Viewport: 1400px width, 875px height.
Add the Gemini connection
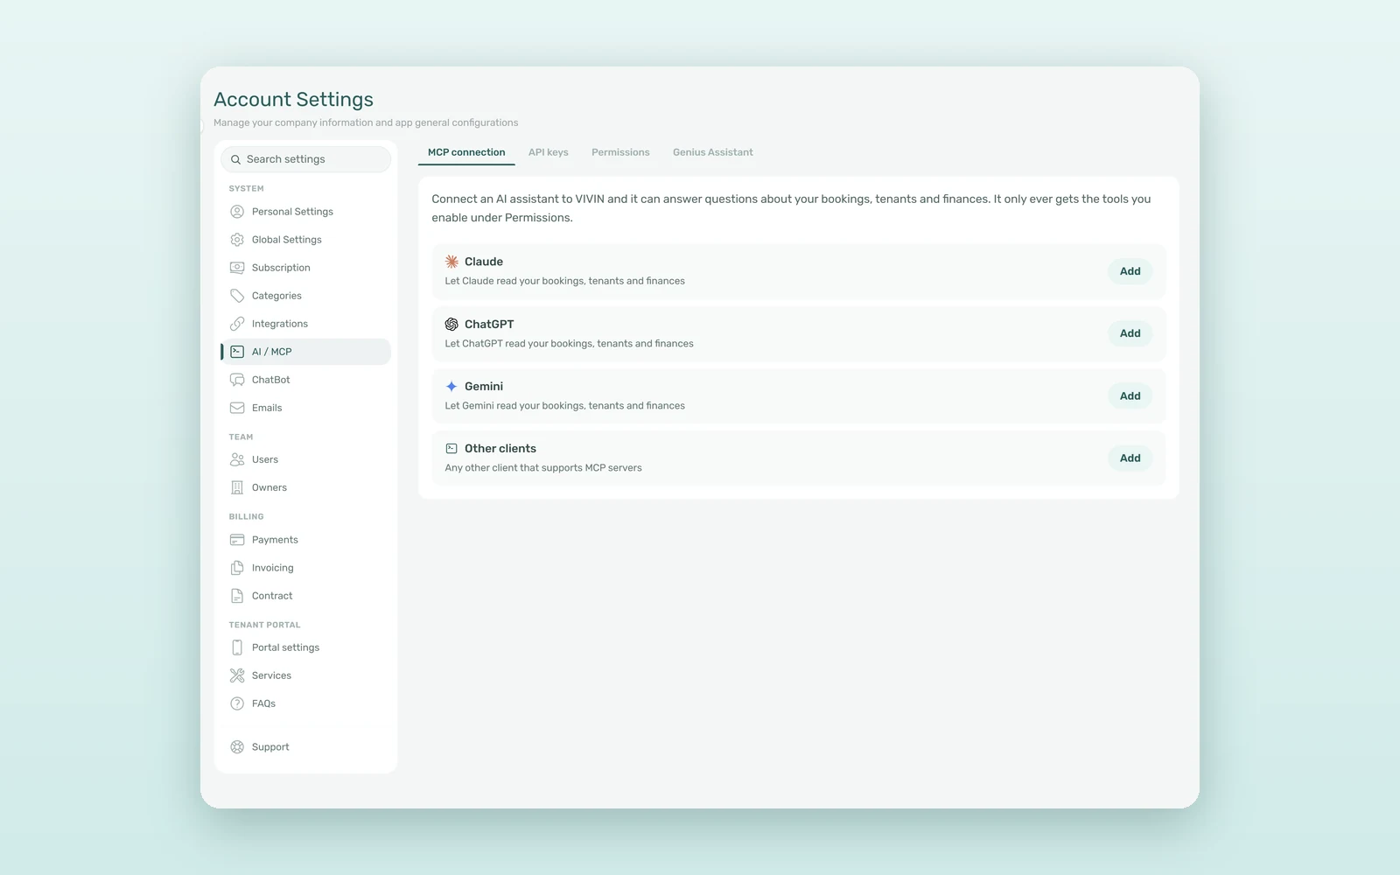1130,395
